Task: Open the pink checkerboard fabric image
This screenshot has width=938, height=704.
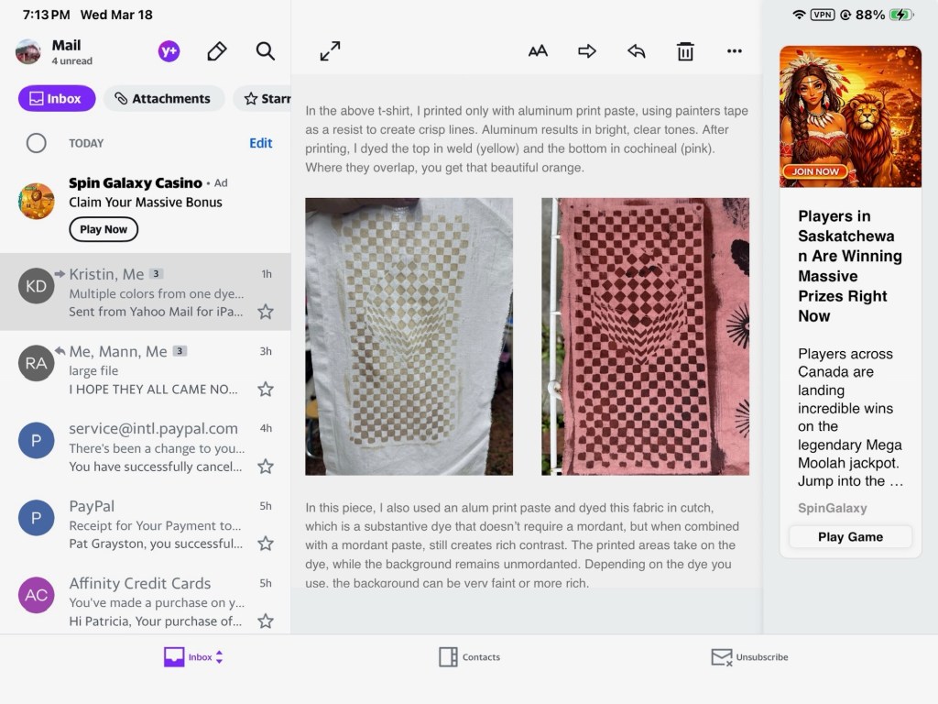Action: (x=645, y=336)
